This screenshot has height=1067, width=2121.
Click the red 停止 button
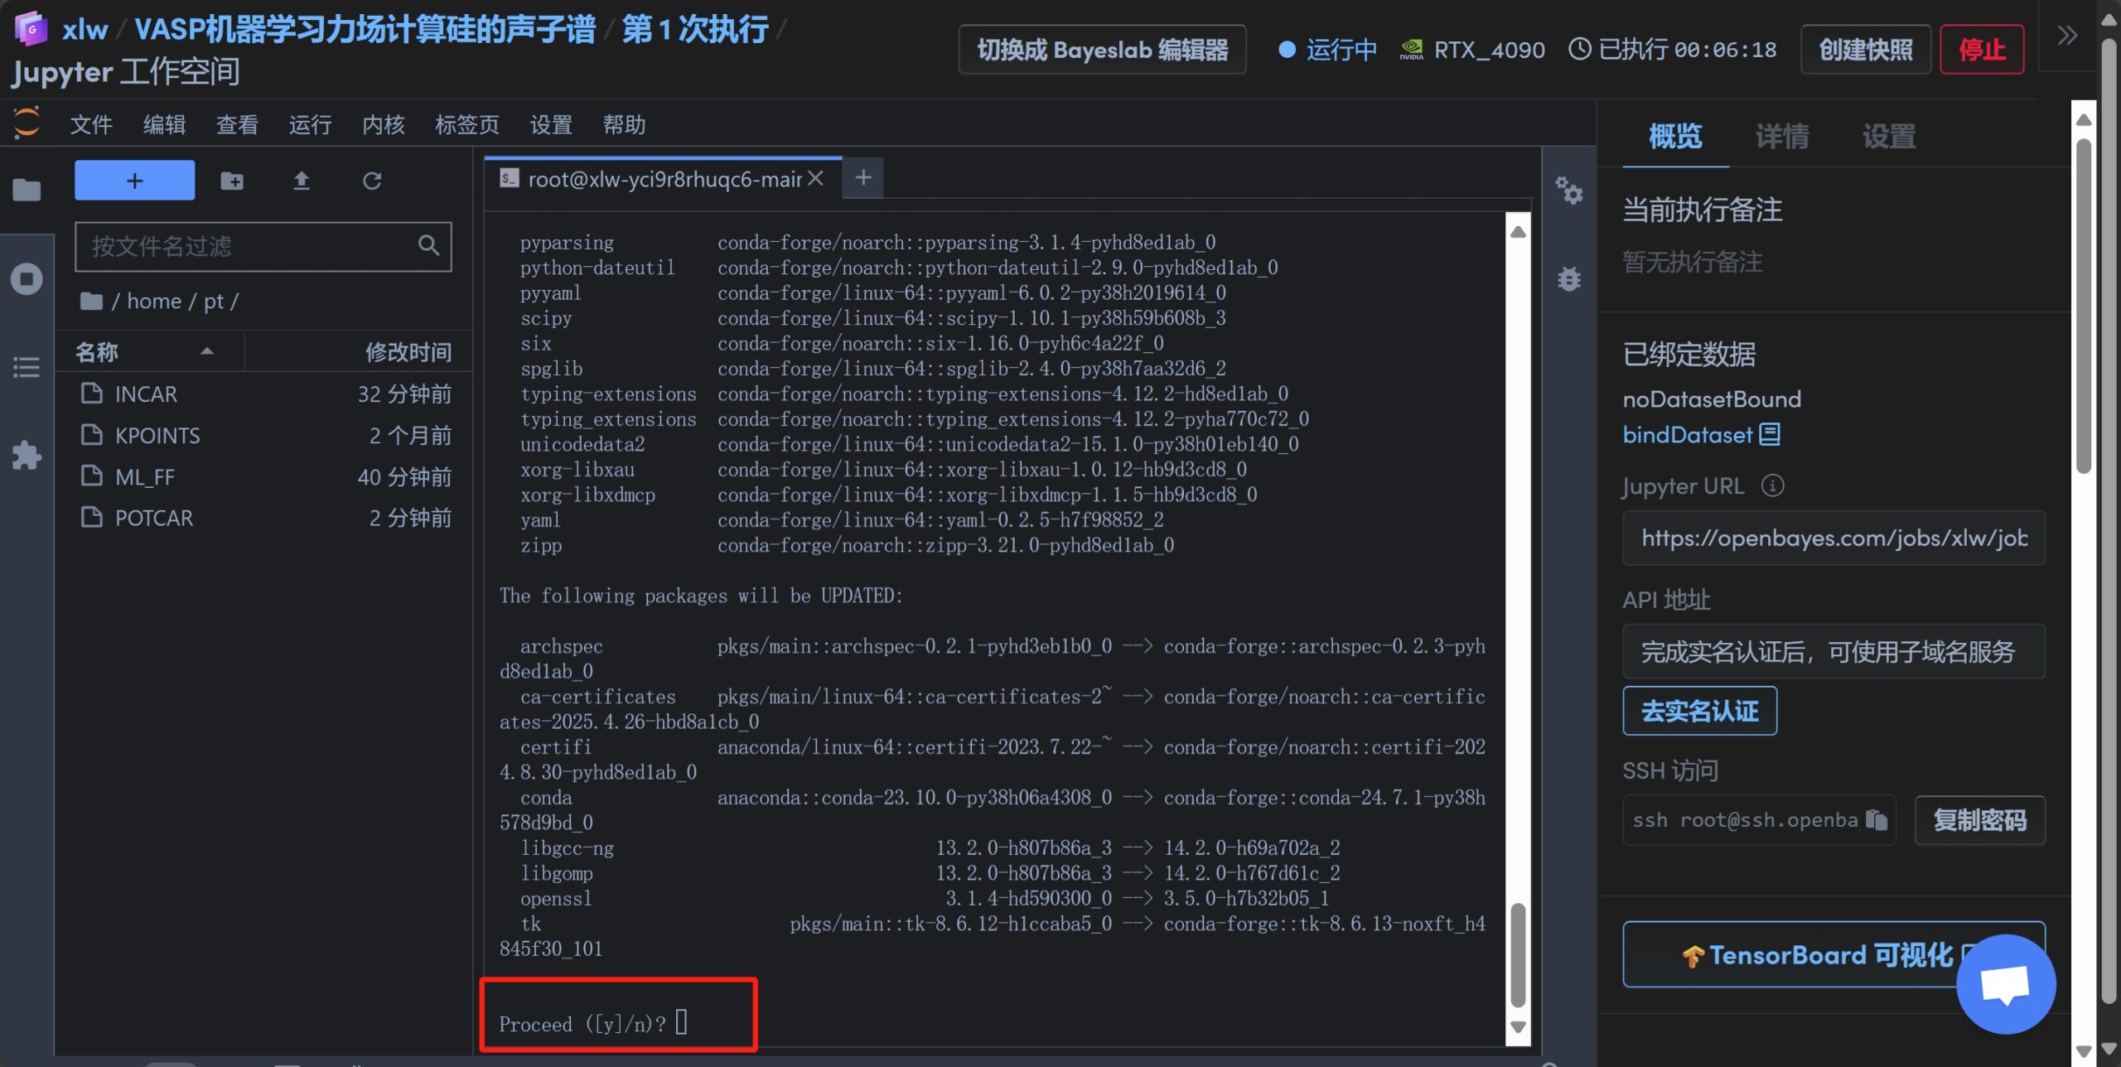(1981, 50)
